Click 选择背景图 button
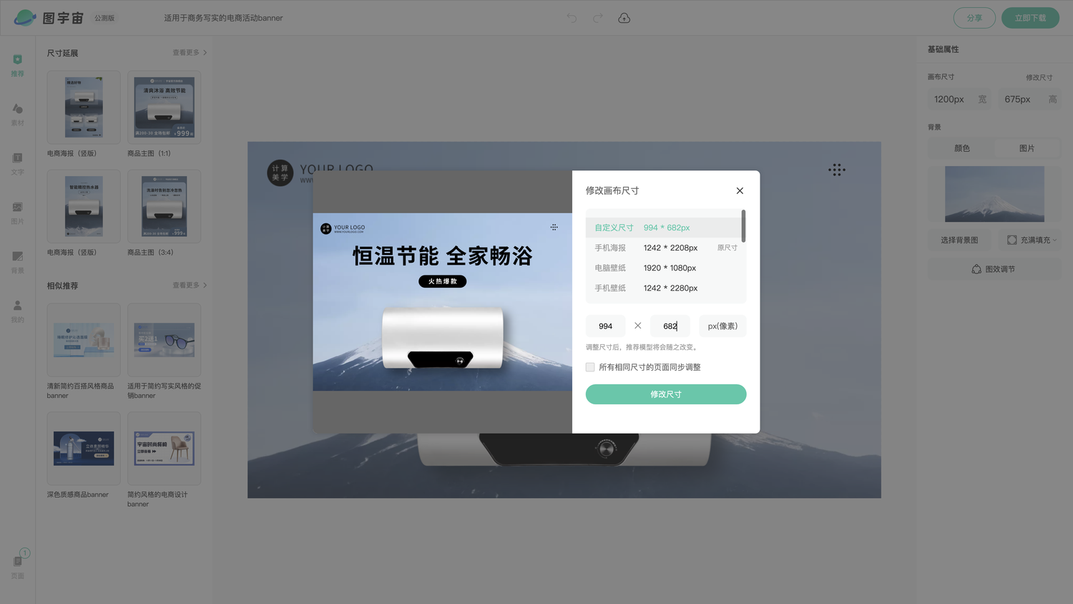The width and height of the screenshot is (1073, 604). tap(959, 240)
